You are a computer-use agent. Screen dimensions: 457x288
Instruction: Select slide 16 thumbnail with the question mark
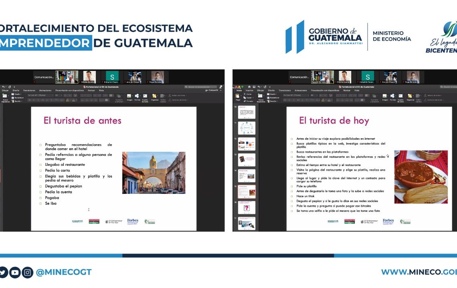tap(247, 208)
